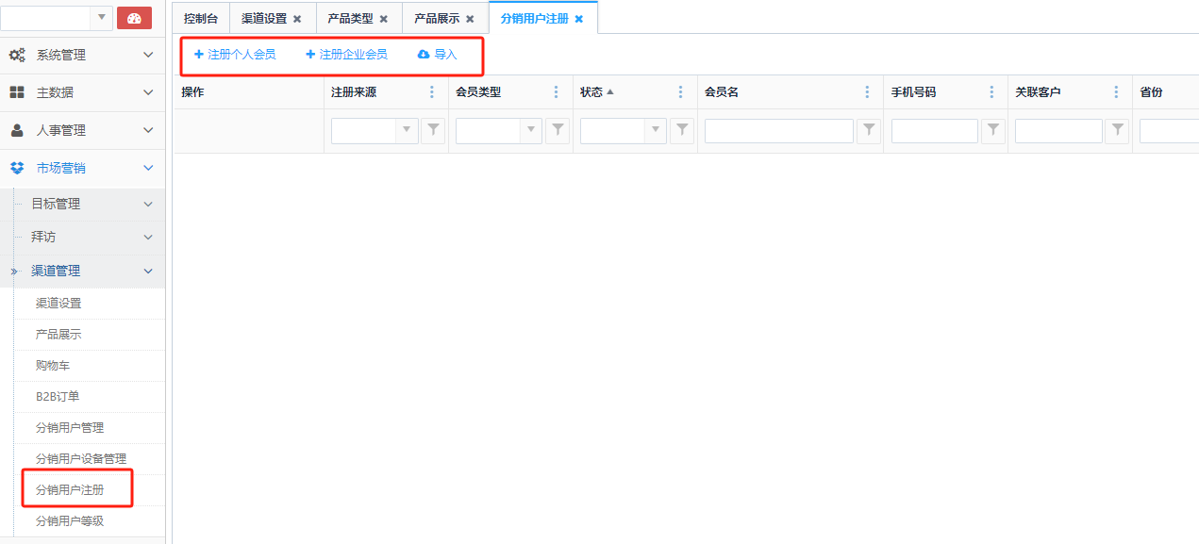Screen dimensions: 1199x544
Task: Click the filter icon under 注册来源
Action: click(x=433, y=131)
